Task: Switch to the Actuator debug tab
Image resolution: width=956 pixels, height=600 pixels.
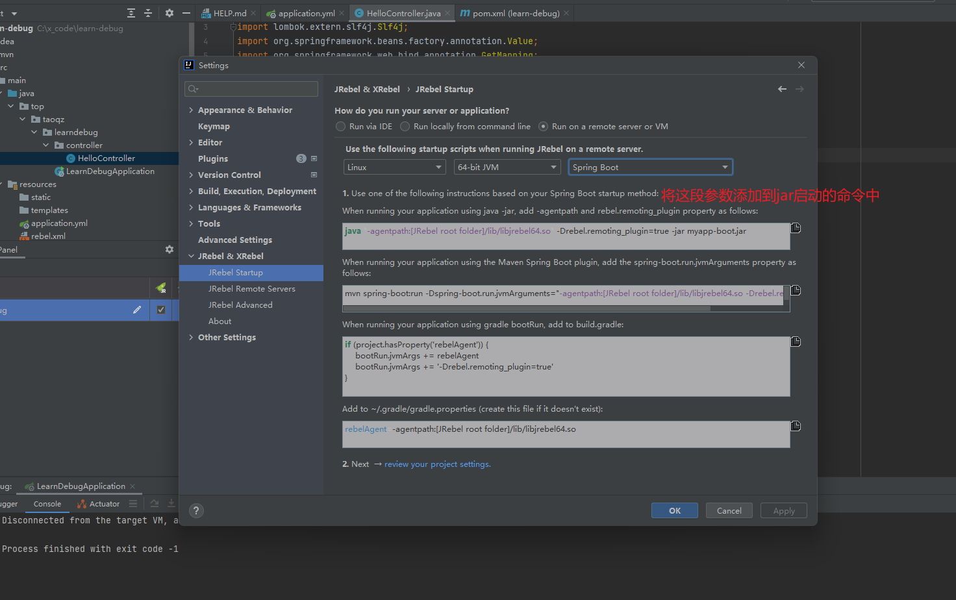Action: click(x=98, y=503)
